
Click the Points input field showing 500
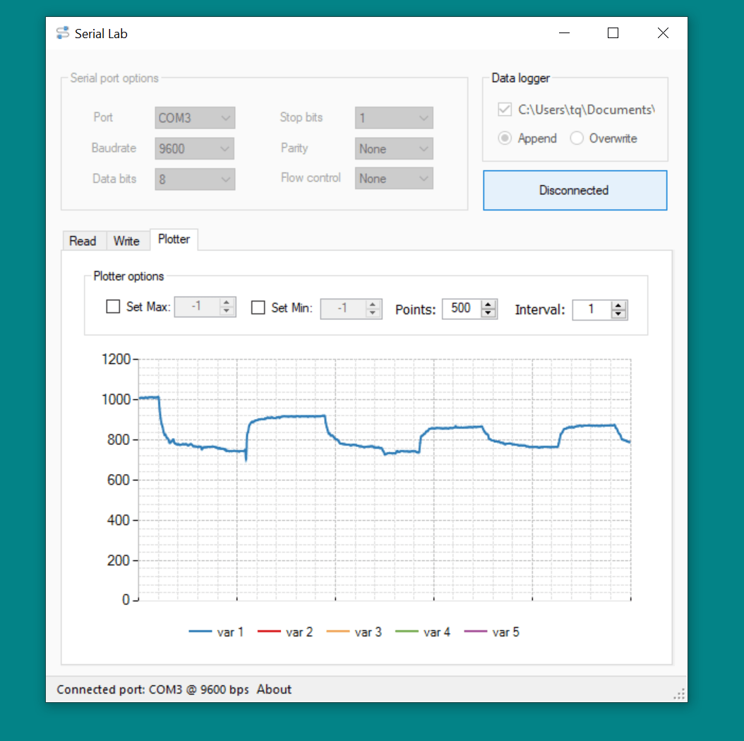point(462,309)
